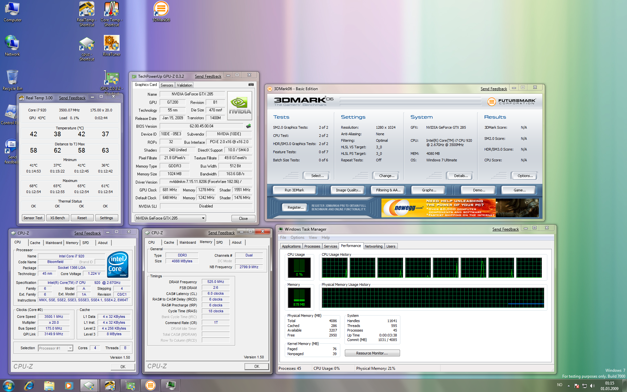
Task: Click OK in the CPU-Z Memory window
Action: [257, 367]
